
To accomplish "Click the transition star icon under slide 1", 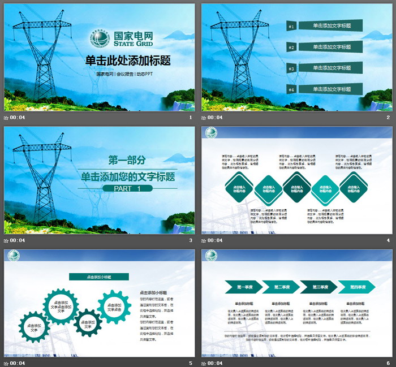I will click(x=7, y=118).
